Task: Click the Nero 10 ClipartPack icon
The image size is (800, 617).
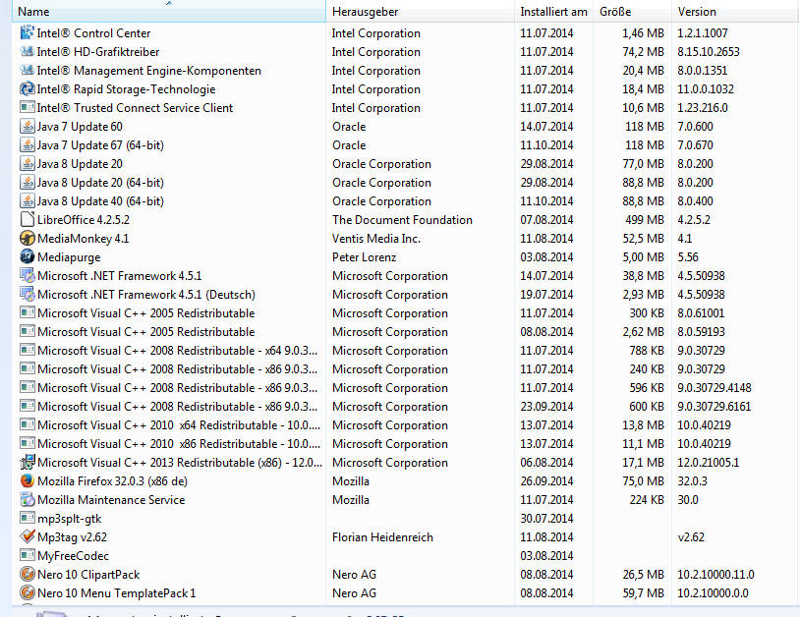Action: [28, 574]
